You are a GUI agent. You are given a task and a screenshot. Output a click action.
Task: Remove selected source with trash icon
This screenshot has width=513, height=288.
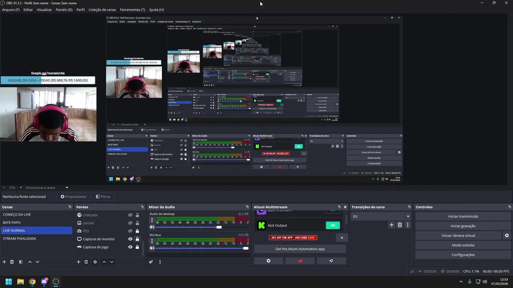coord(86,262)
